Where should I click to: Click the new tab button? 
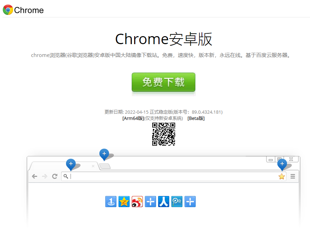(105, 166)
